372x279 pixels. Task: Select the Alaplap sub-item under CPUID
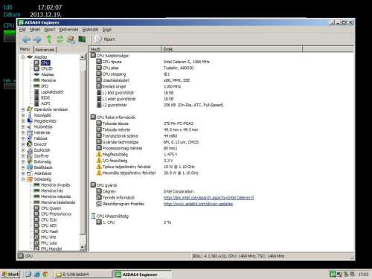point(47,74)
